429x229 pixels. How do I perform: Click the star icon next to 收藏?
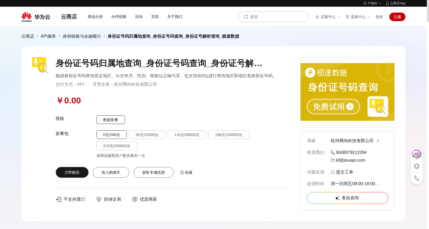[182, 172]
